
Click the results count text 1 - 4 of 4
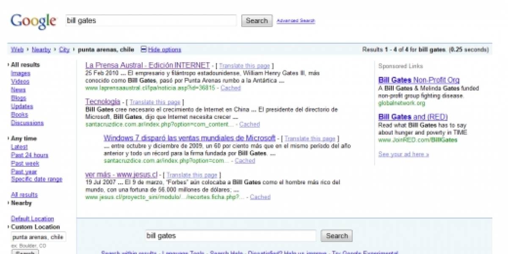(x=396, y=50)
